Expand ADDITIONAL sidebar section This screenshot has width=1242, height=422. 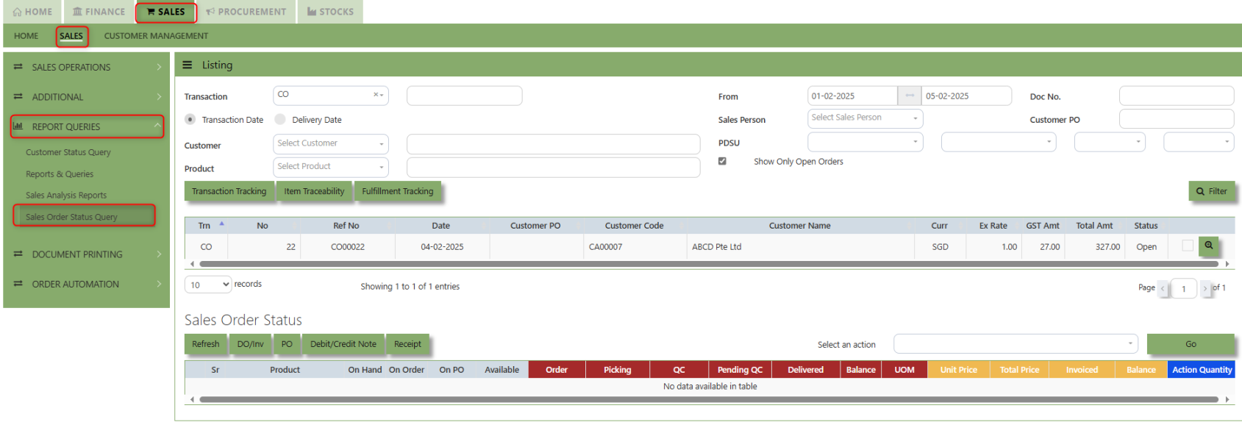click(87, 97)
